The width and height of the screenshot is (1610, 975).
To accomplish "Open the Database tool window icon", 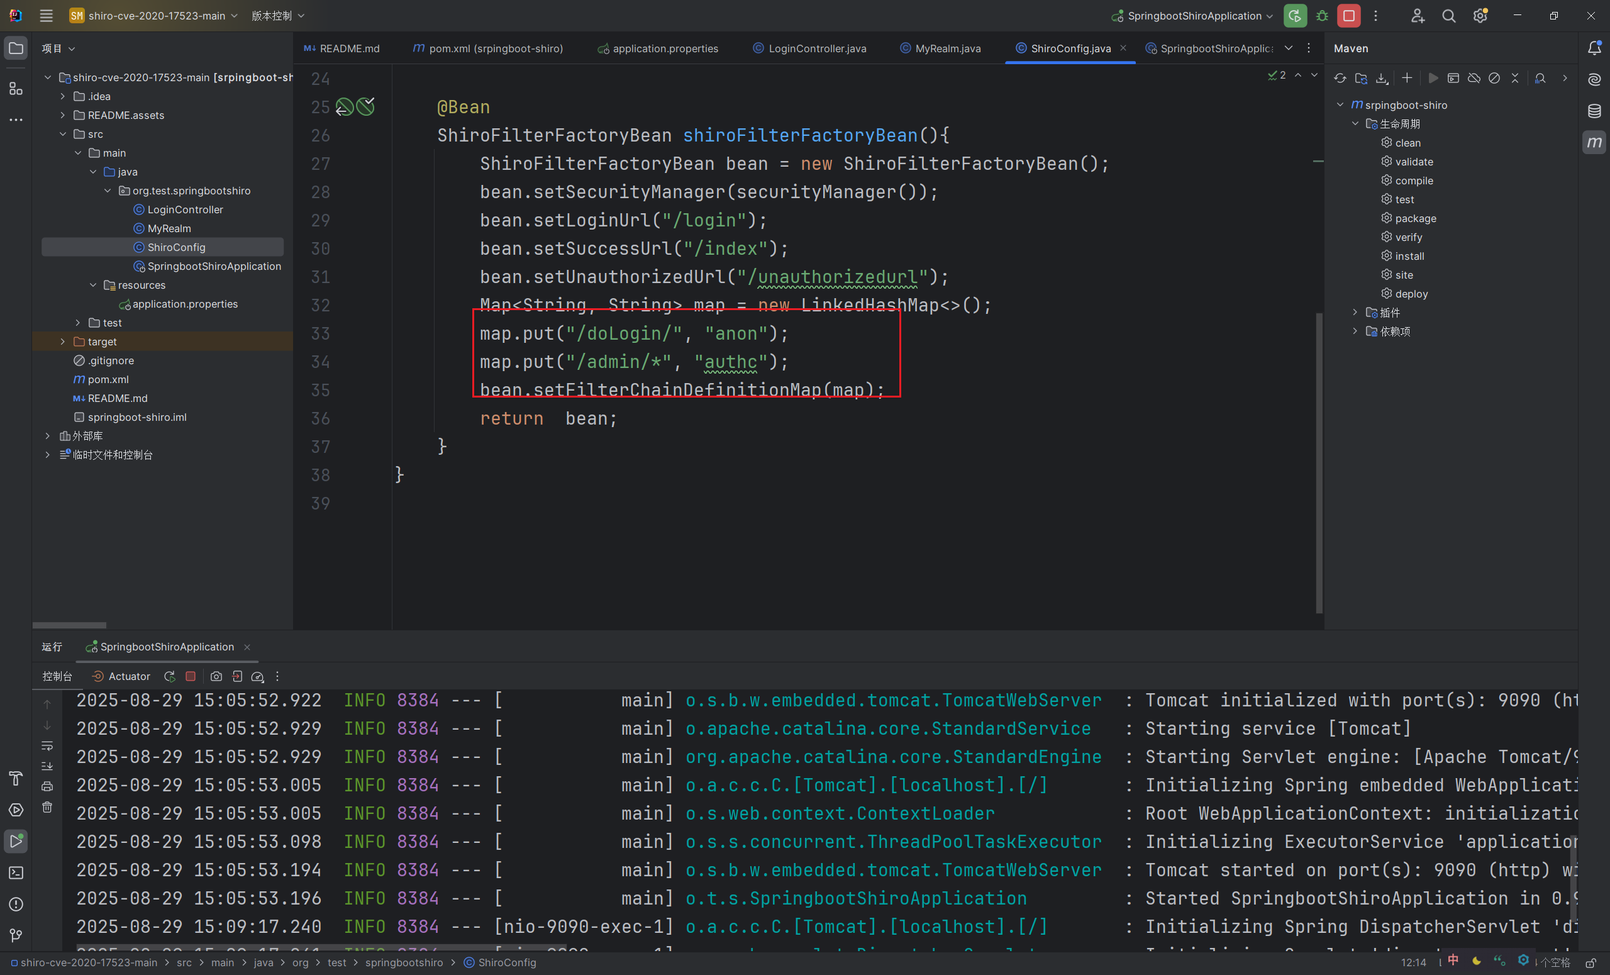I will (1594, 111).
